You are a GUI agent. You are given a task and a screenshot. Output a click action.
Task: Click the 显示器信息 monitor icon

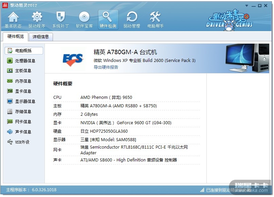click(10, 101)
